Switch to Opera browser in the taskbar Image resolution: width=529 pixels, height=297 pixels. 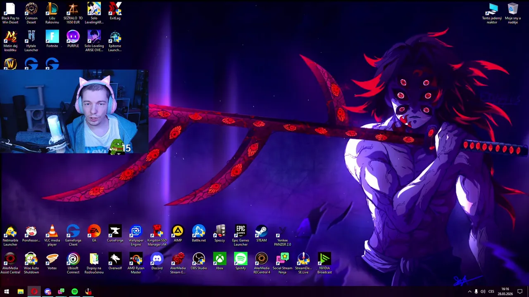pyautogui.click(x=34, y=292)
